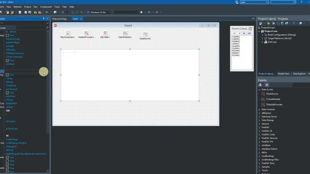Viewport: 310px width, 174px height.
Task: Open the desktop layout combo box at top
Action: 254,2
